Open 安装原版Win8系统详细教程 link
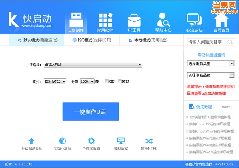This screenshot has height=168, width=239. 210,145
